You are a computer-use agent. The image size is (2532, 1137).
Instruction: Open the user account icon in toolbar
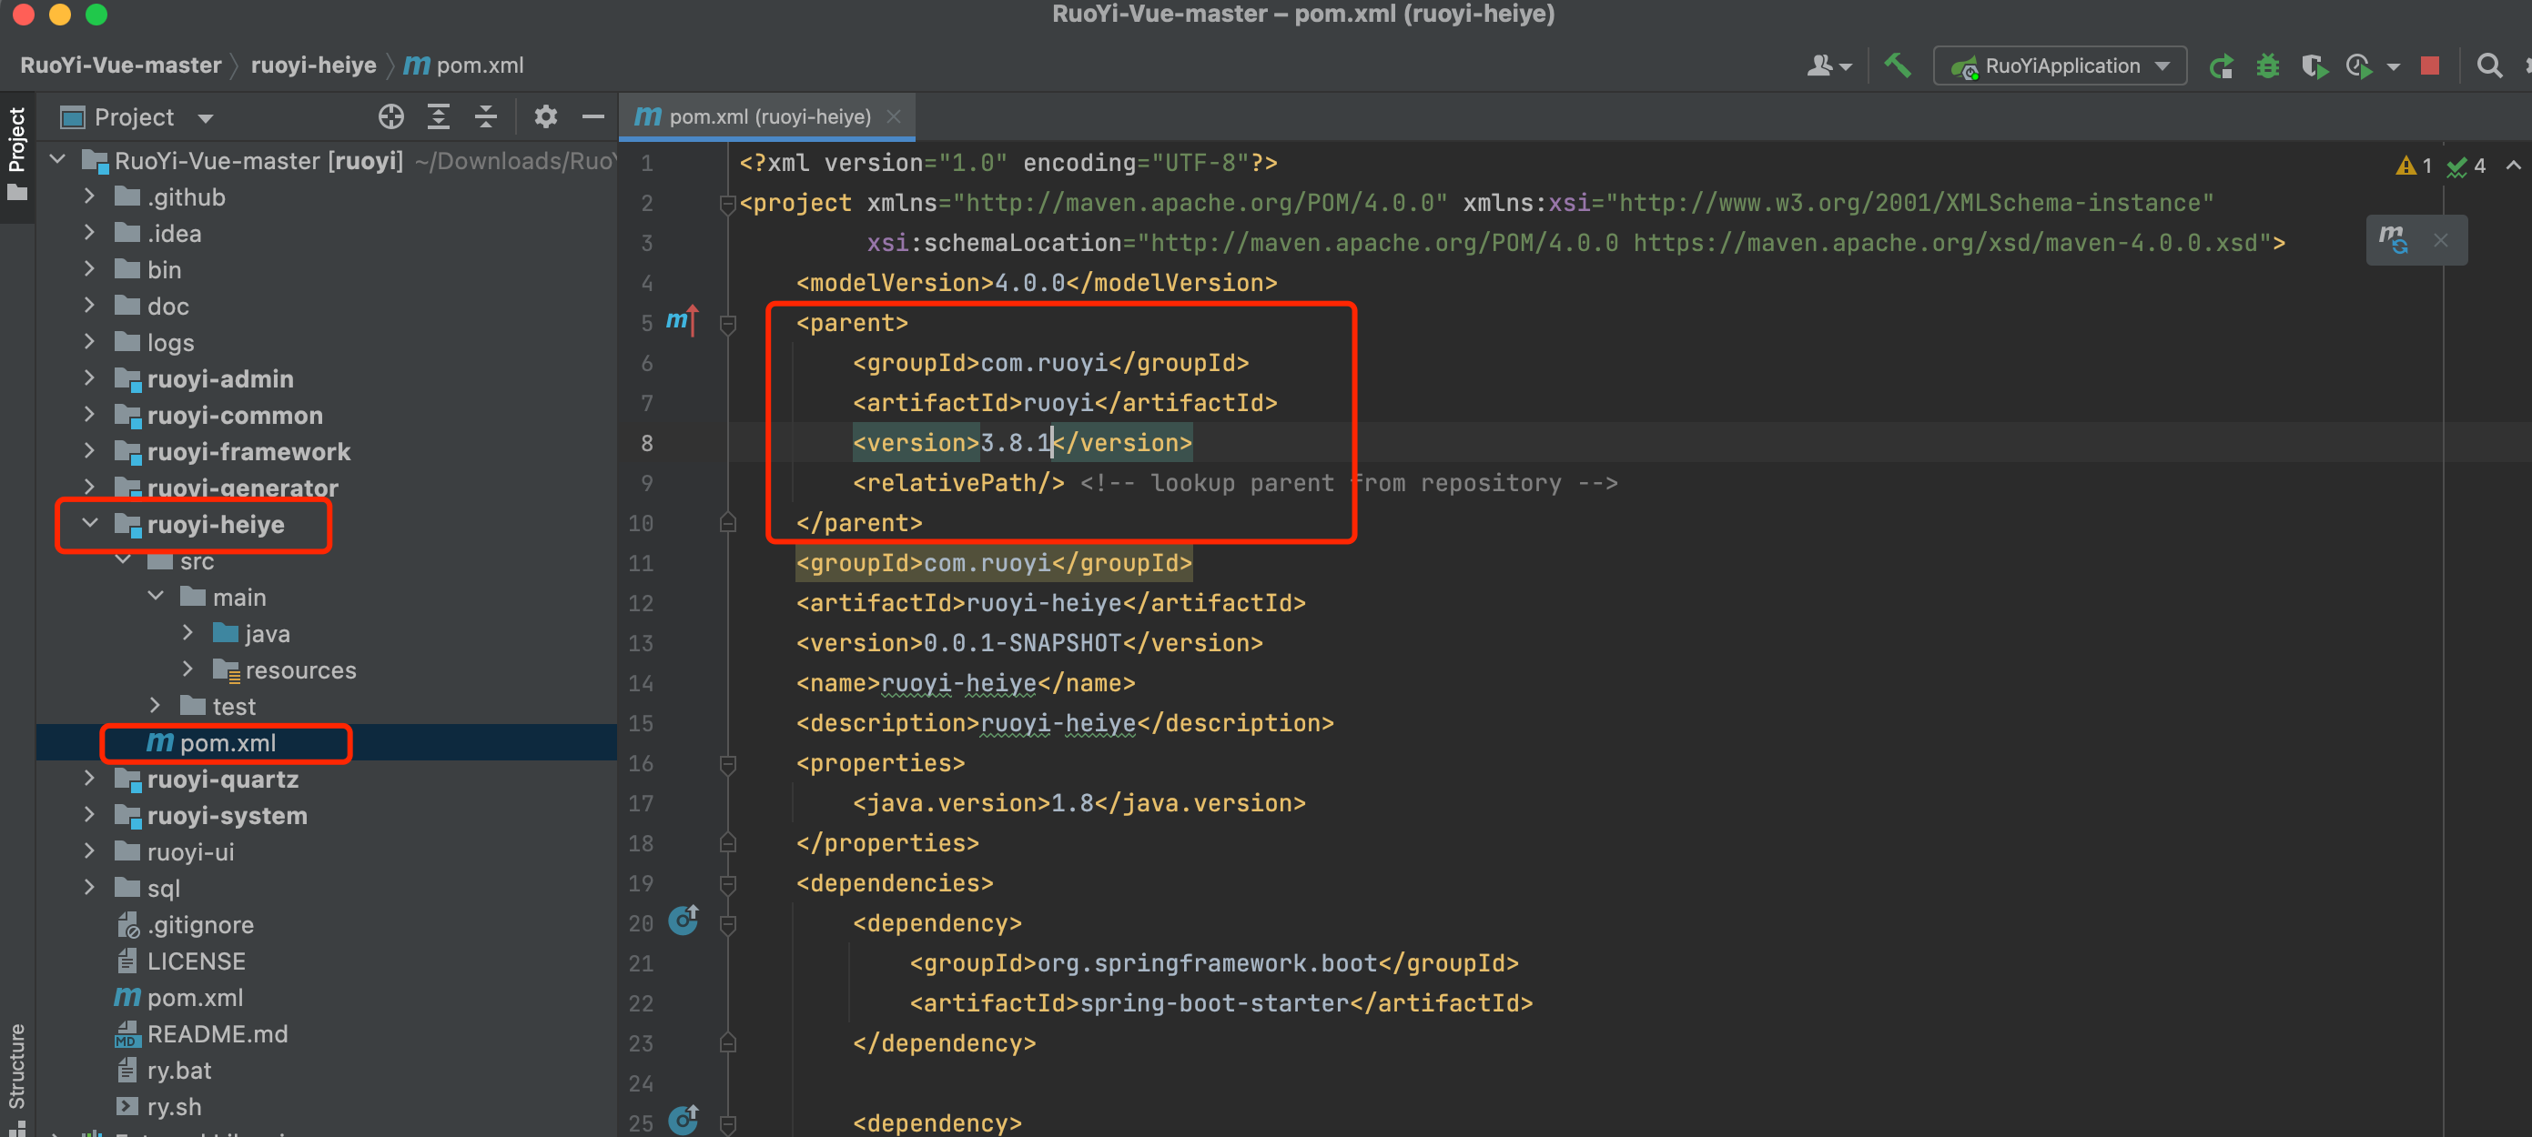[1828, 65]
